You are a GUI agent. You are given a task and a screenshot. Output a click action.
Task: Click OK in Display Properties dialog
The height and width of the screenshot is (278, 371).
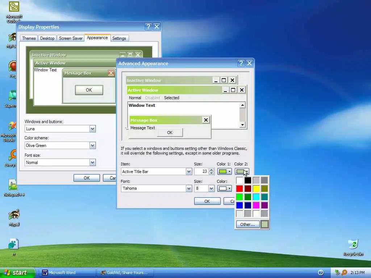coord(87,178)
